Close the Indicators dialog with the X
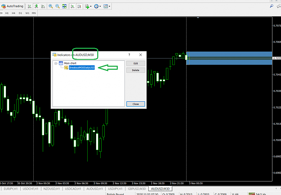 tap(140, 55)
